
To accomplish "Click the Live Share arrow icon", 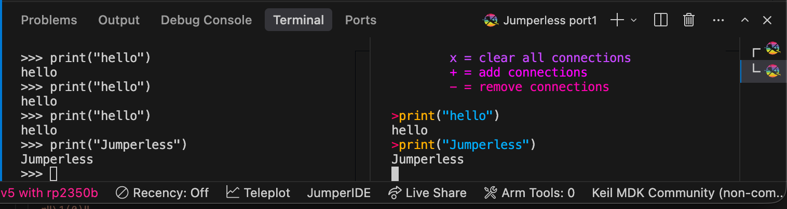I will [x=395, y=193].
